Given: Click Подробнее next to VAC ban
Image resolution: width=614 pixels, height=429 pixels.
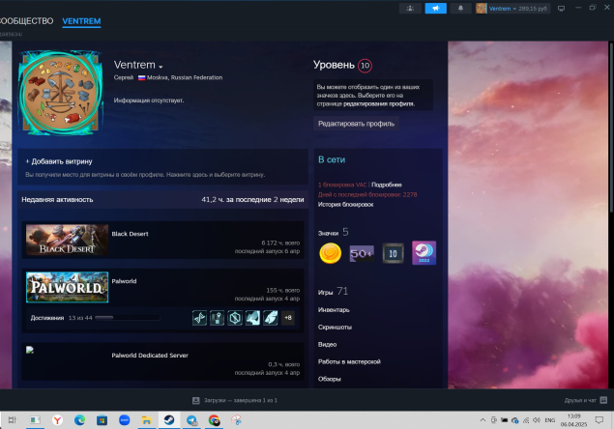Looking at the screenshot, I should [x=387, y=185].
